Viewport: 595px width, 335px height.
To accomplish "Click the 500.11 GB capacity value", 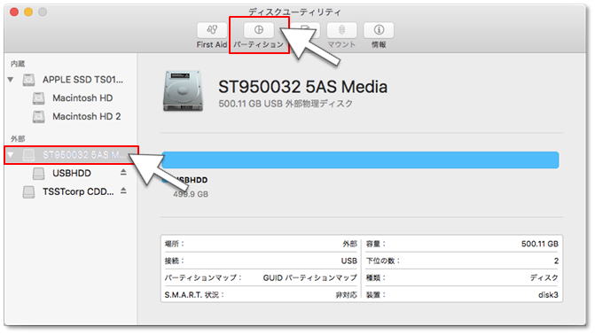I will pyautogui.click(x=540, y=244).
